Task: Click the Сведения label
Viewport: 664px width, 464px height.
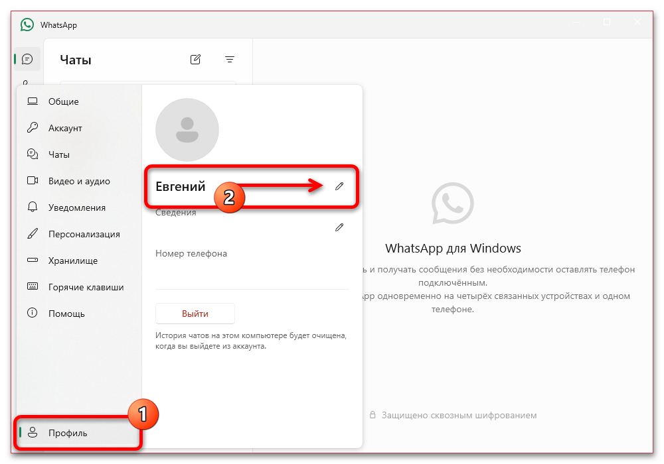Action: coord(176,213)
